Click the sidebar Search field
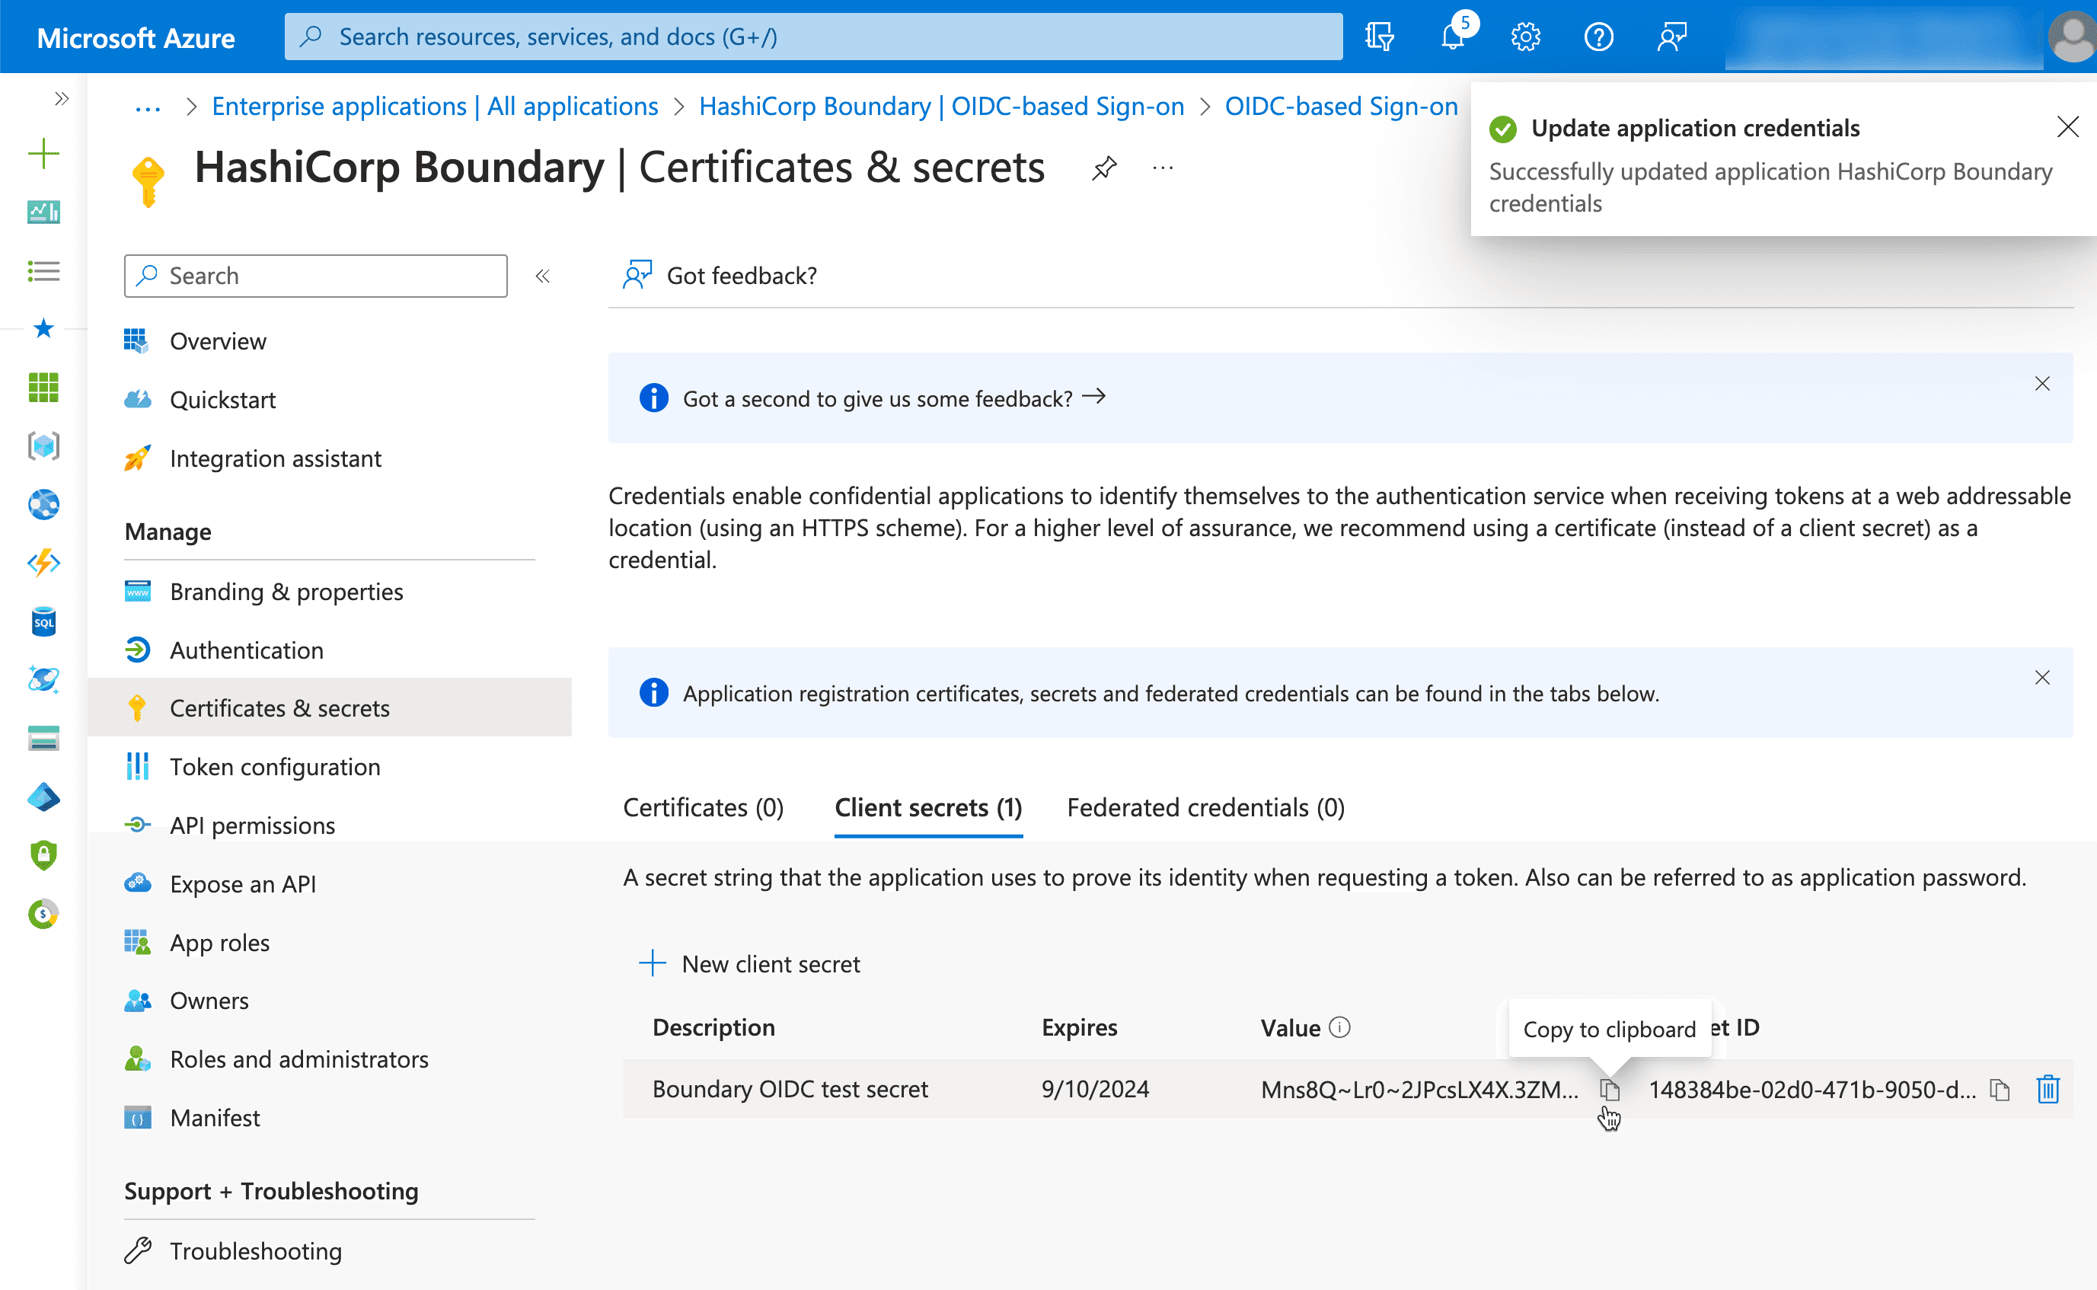 (x=316, y=276)
